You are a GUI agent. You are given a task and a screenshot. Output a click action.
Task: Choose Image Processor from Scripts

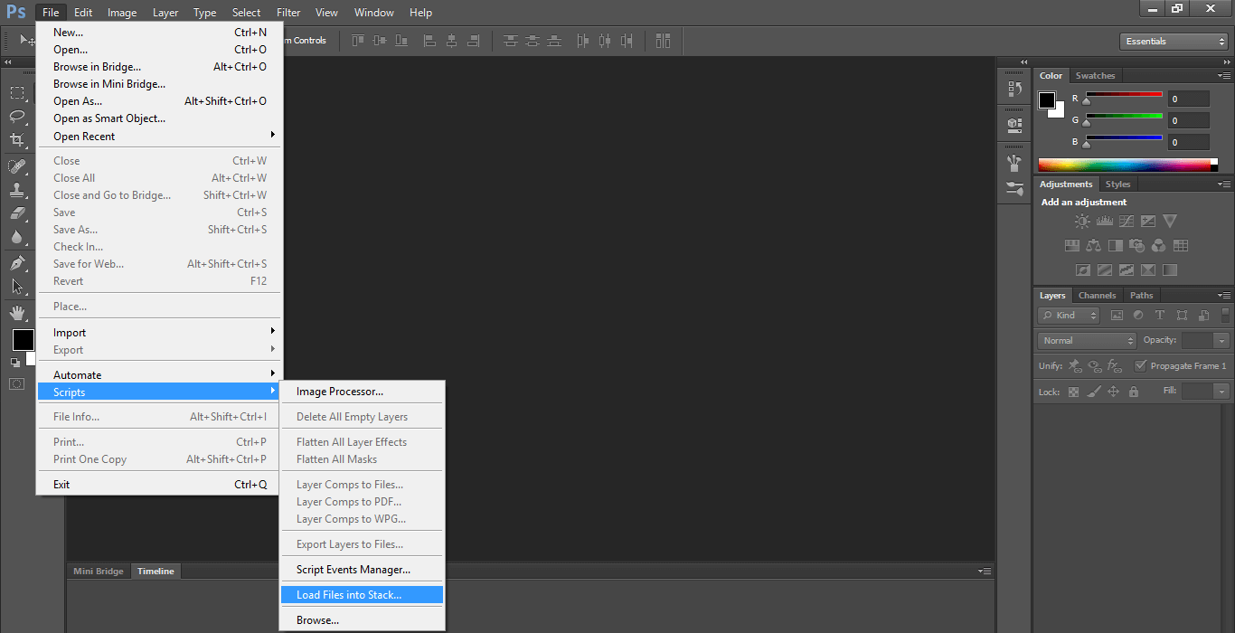click(362, 392)
